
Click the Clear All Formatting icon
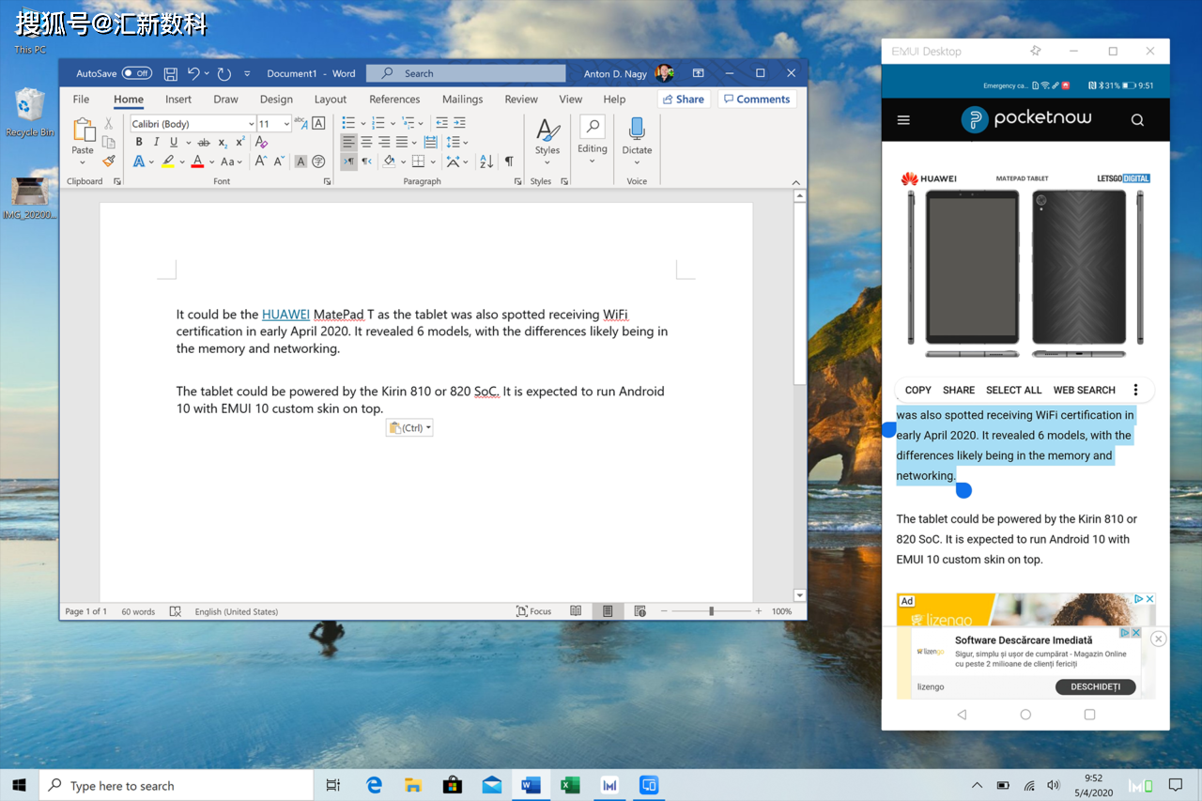pyautogui.click(x=262, y=143)
